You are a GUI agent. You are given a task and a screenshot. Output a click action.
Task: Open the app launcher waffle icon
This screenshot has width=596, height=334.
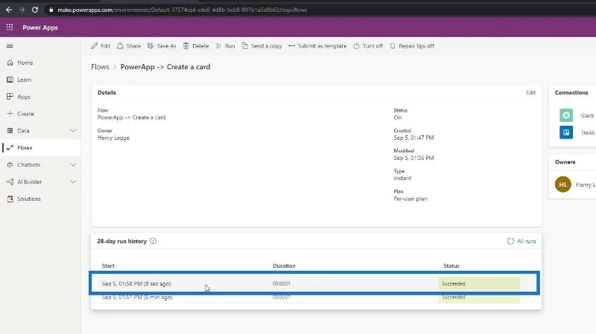pyautogui.click(x=10, y=27)
